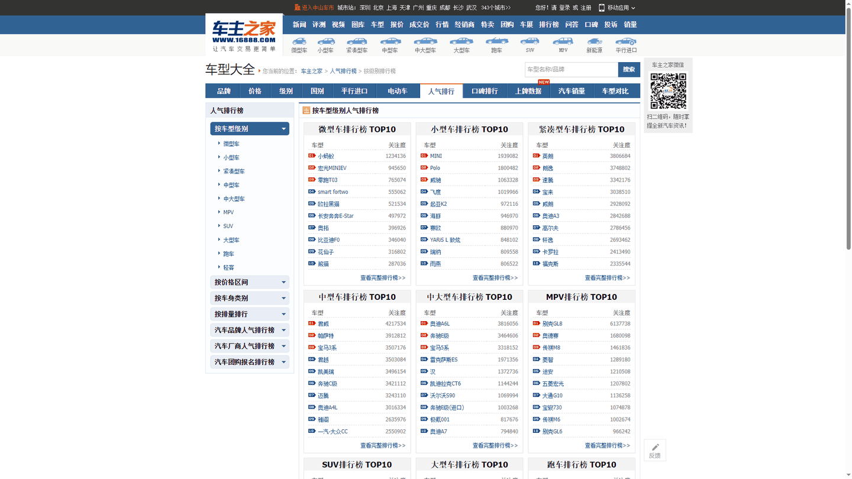Open the 上牌数据 tab

tap(528, 91)
